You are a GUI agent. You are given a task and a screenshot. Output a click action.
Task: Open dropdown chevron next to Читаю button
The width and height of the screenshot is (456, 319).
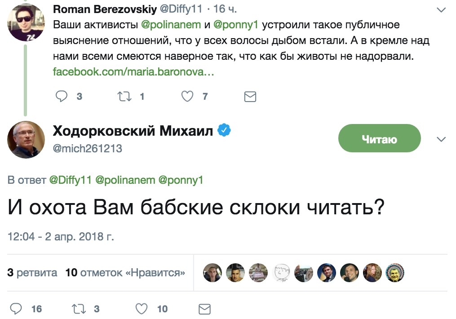[x=441, y=139]
